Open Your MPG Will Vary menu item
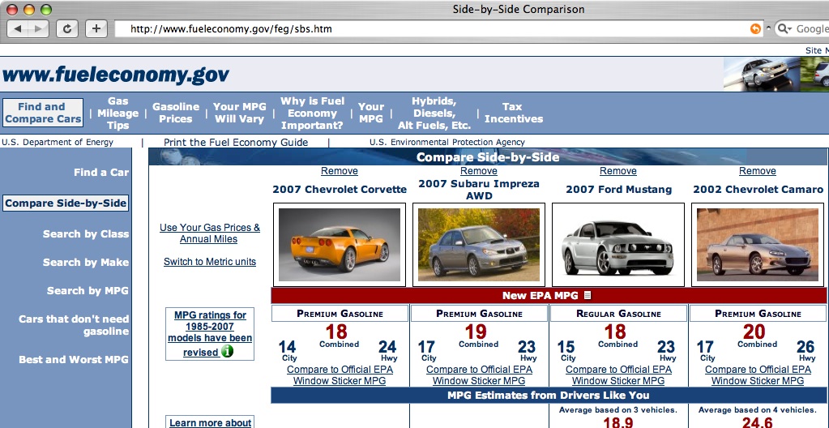The height and width of the screenshot is (428, 829). [240, 113]
